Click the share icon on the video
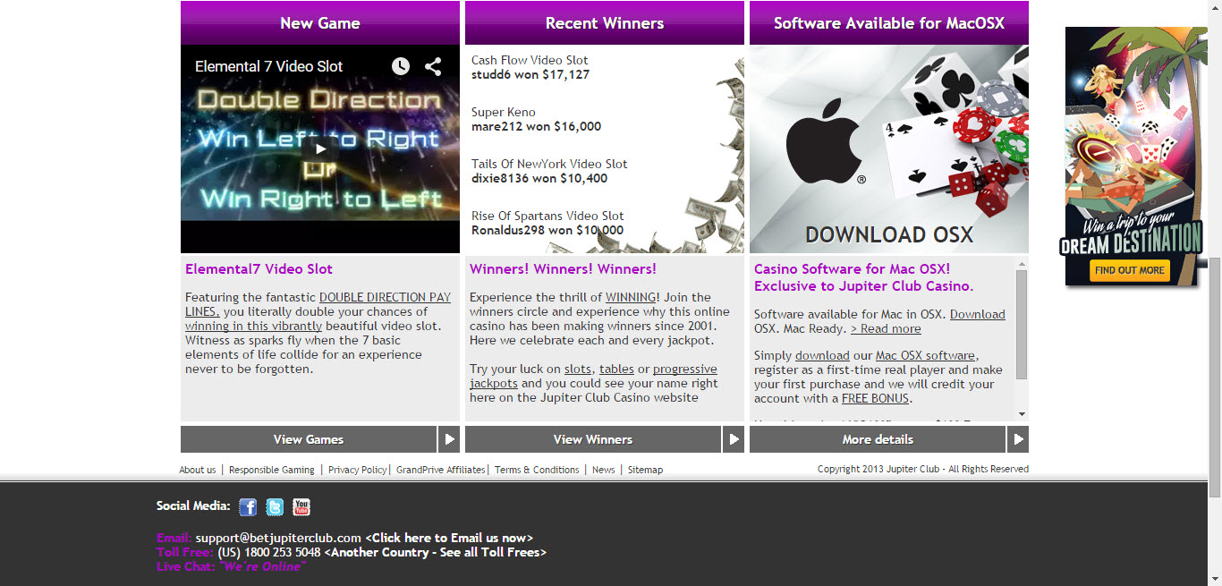The width and height of the screenshot is (1222, 586). click(433, 66)
